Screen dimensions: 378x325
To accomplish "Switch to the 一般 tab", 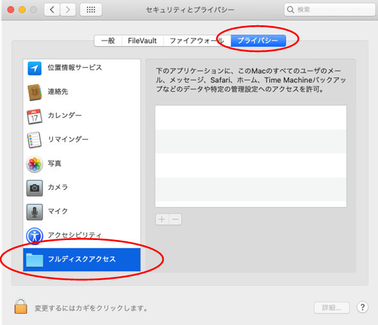I will (x=108, y=41).
